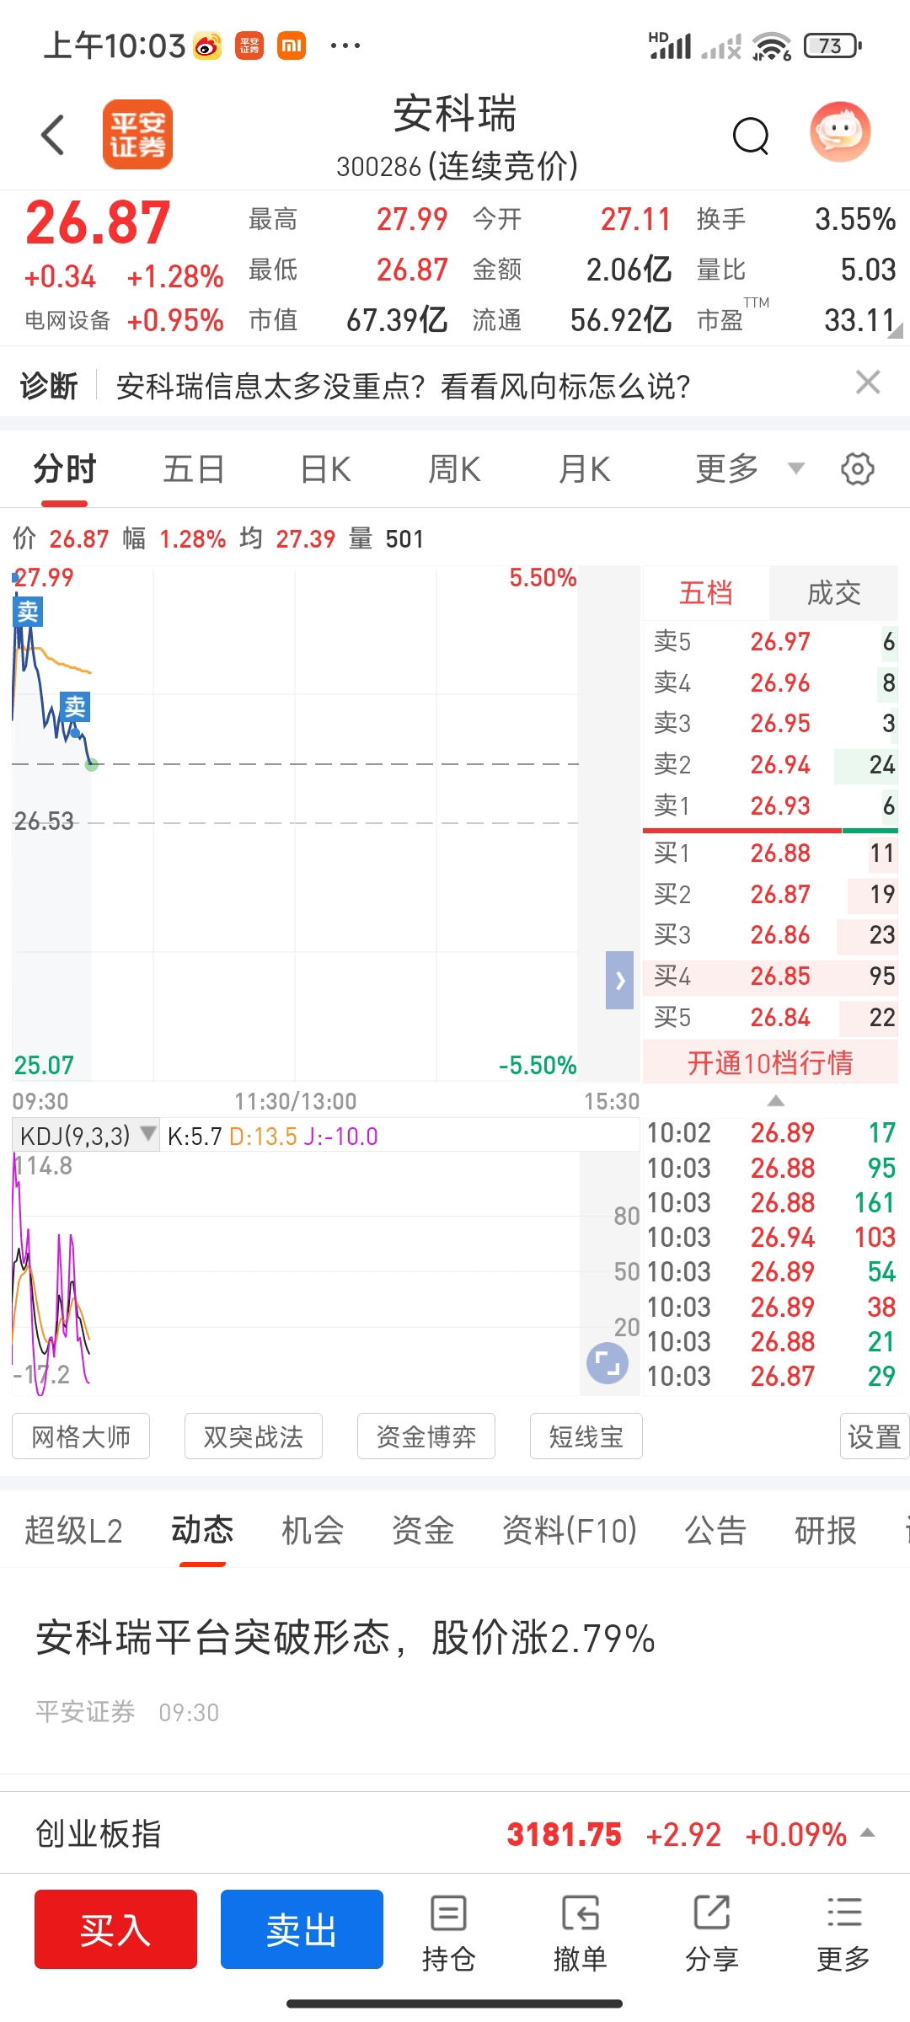Switch to 超级L2 tab
The width and height of the screenshot is (910, 2022).
click(73, 1531)
